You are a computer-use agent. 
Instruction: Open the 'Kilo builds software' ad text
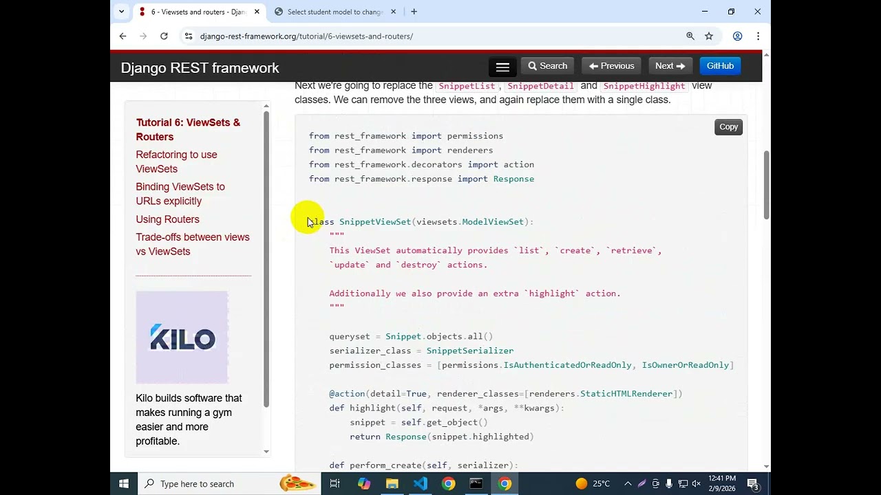click(x=189, y=419)
